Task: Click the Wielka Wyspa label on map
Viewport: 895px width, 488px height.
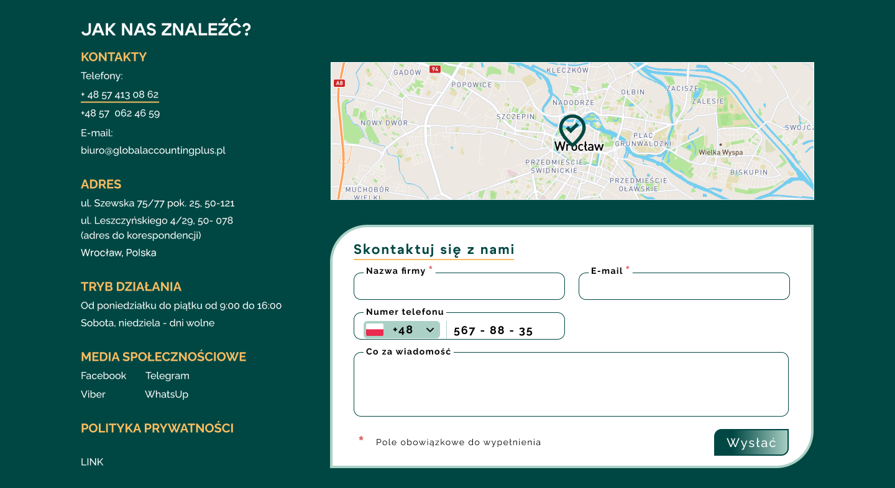Action: click(x=721, y=152)
